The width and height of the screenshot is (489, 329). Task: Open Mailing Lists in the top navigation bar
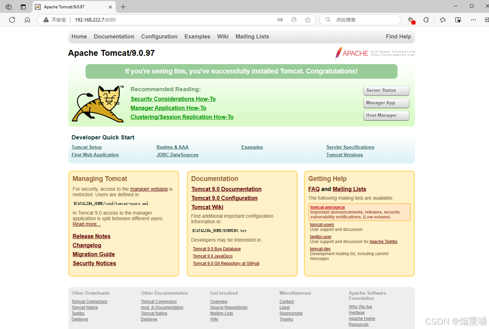(x=252, y=36)
